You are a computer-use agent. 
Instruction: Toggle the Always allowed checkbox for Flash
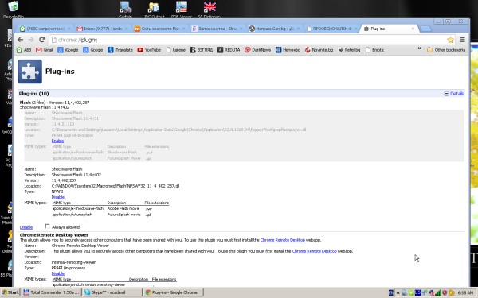(47, 226)
